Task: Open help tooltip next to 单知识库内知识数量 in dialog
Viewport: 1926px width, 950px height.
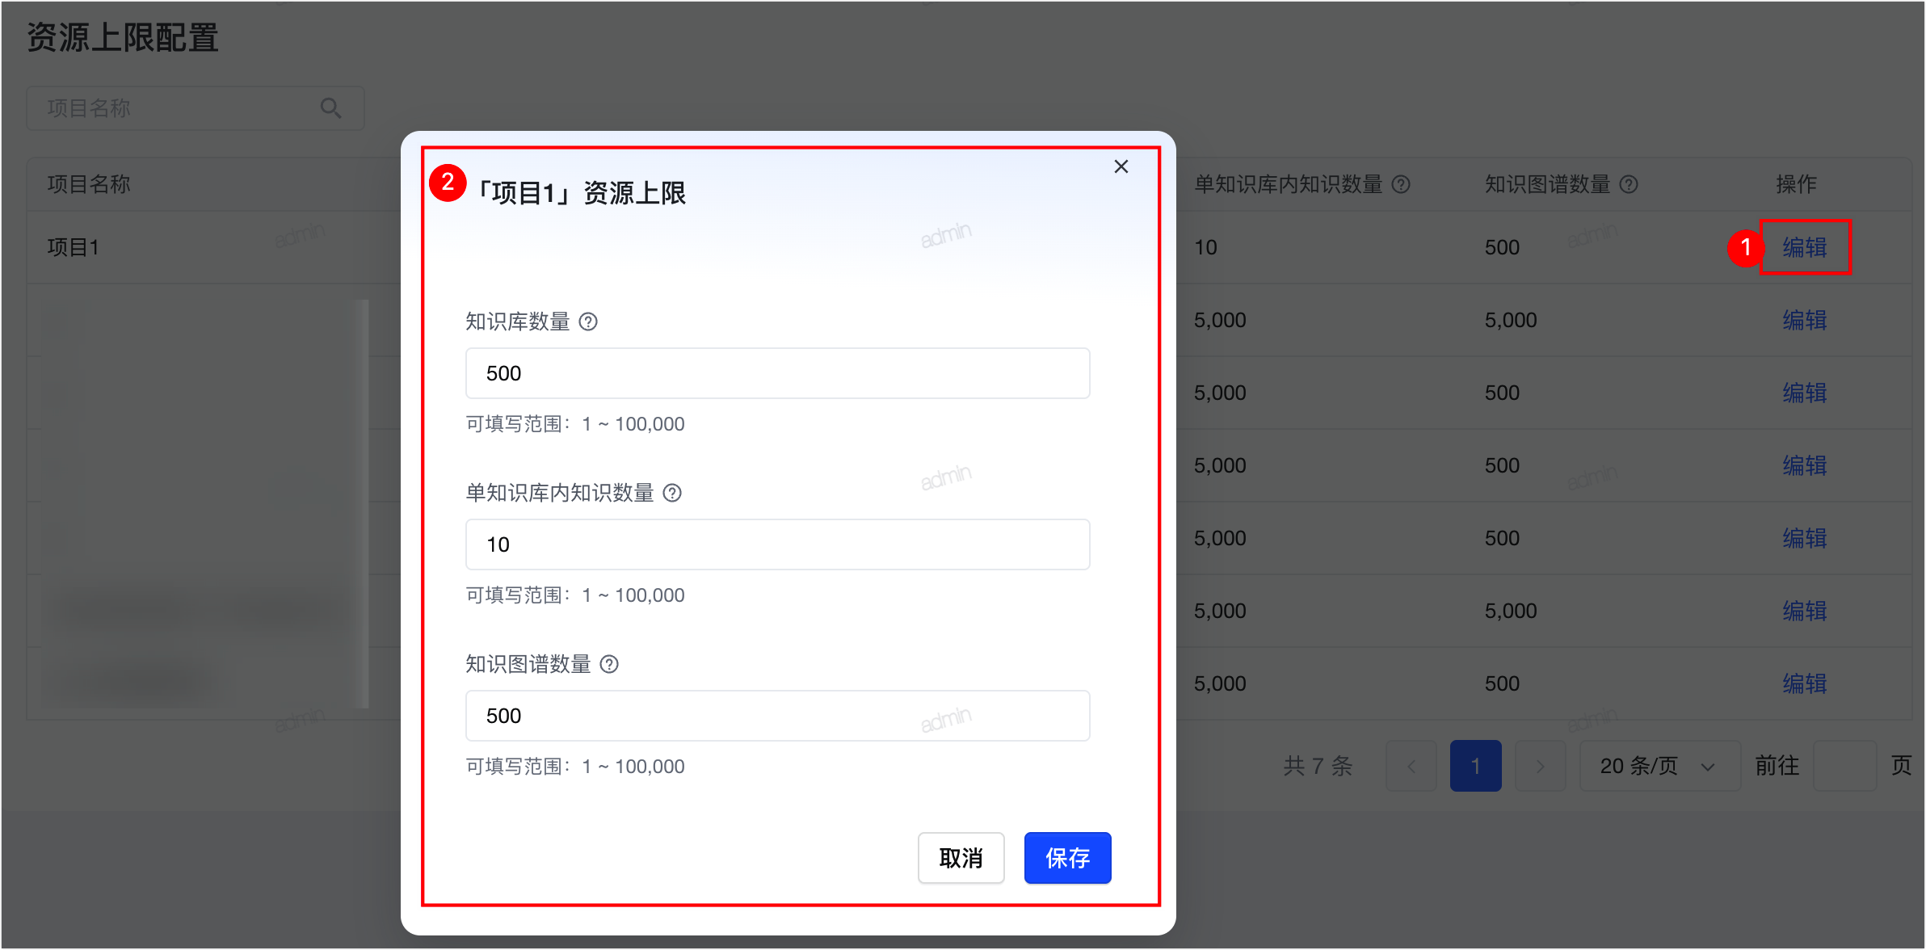Action: [x=672, y=493]
